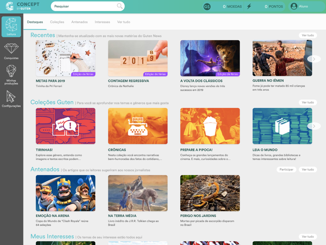Viewport: 326px width, 245px height.
Task: Select the Interesses tab
Action: point(102,22)
